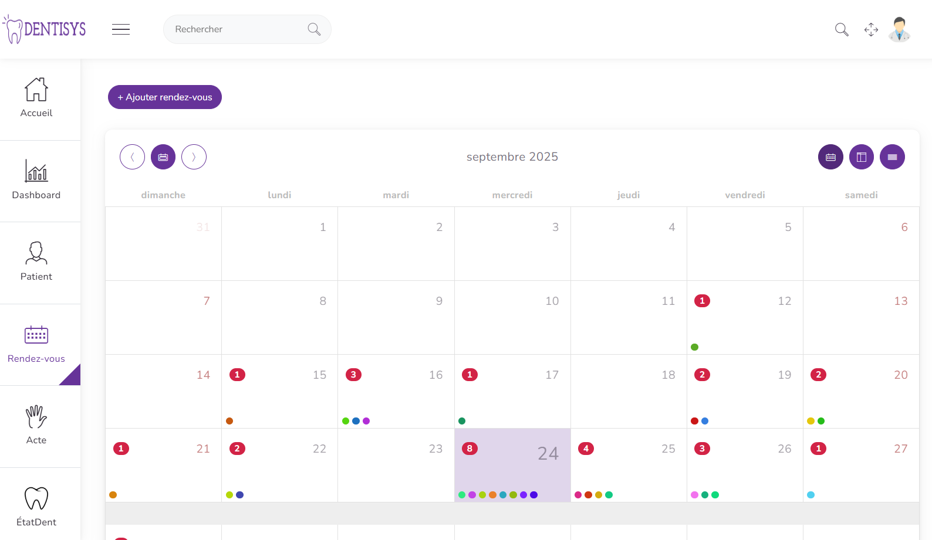The height and width of the screenshot is (540, 932).
Task: Open the Patient section
Action: (x=36, y=262)
